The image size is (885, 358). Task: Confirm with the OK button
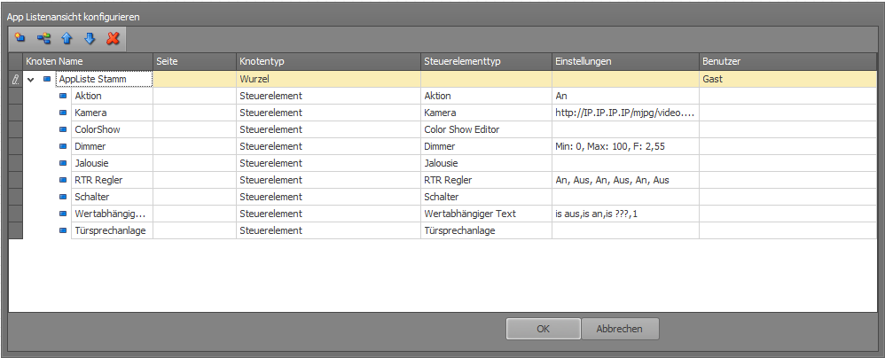pos(543,329)
